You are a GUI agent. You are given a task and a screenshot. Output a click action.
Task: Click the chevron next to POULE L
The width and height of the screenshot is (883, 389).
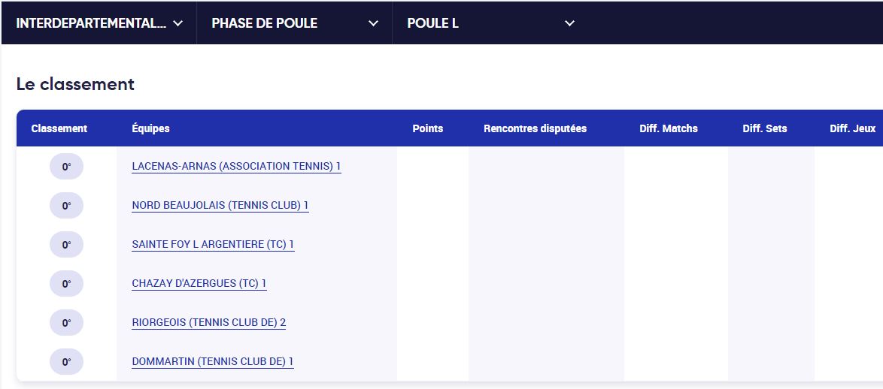tap(570, 23)
